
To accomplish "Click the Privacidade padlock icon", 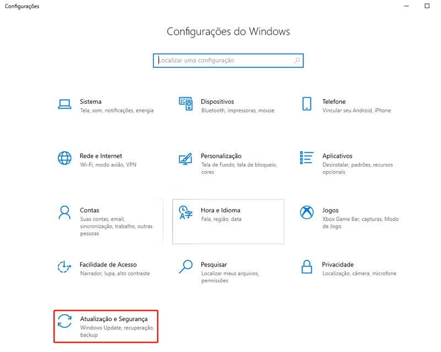I will tap(306, 266).
